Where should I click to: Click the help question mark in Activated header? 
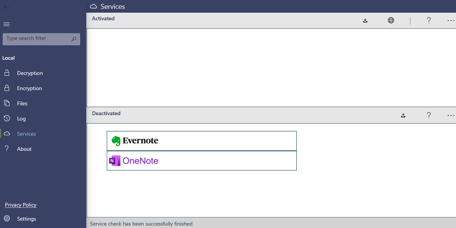tap(428, 20)
